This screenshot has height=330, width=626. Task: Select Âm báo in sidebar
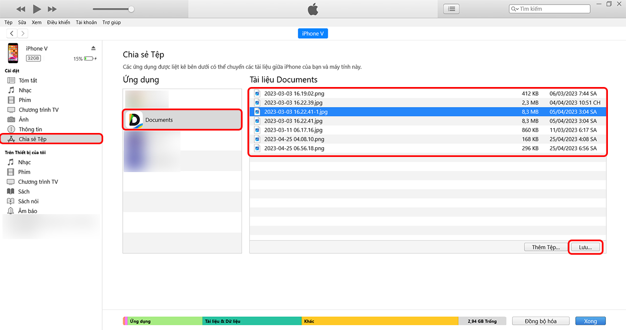[x=27, y=211]
